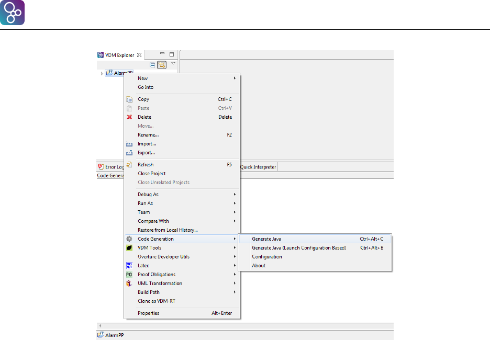Click the VDM Explorer tab title

pyautogui.click(x=120, y=55)
